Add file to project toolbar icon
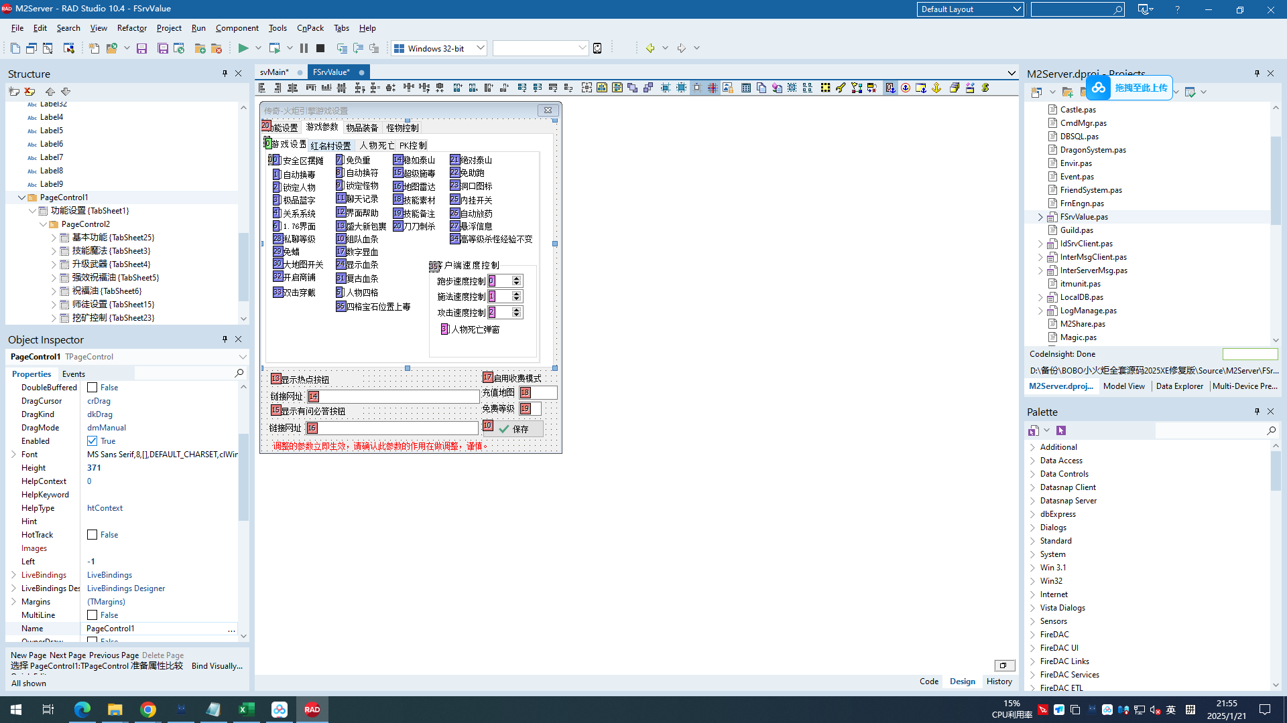Screen dimensions: 1287x723 pyautogui.click(x=200, y=48)
